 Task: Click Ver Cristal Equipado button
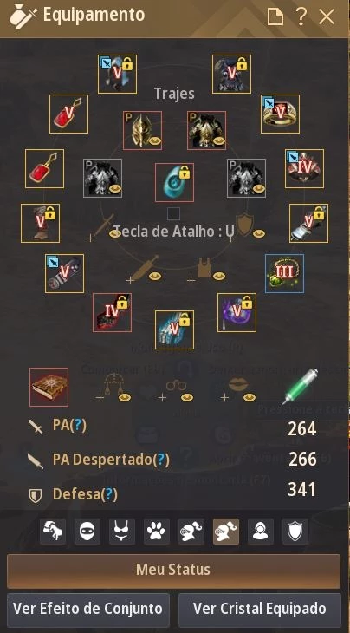[x=259, y=609]
